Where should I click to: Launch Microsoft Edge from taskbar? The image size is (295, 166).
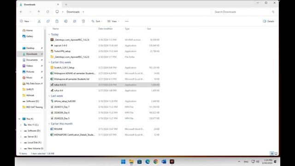tap(147, 161)
